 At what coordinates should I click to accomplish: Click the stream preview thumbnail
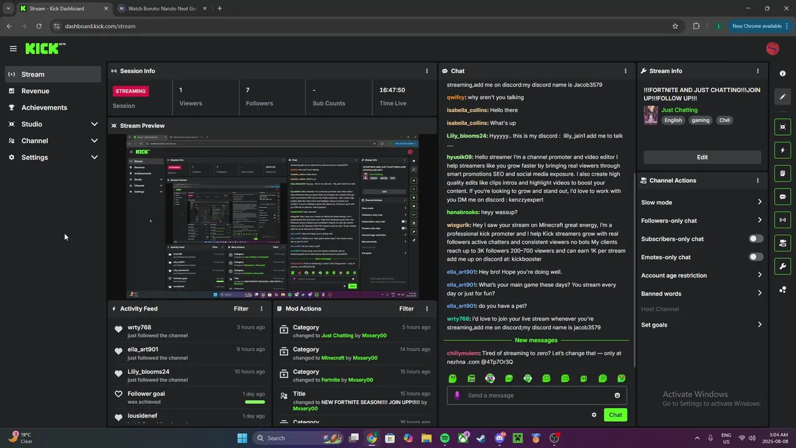[x=272, y=217]
